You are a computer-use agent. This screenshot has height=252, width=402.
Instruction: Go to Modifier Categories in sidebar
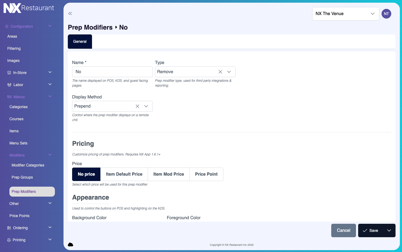point(28,165)
